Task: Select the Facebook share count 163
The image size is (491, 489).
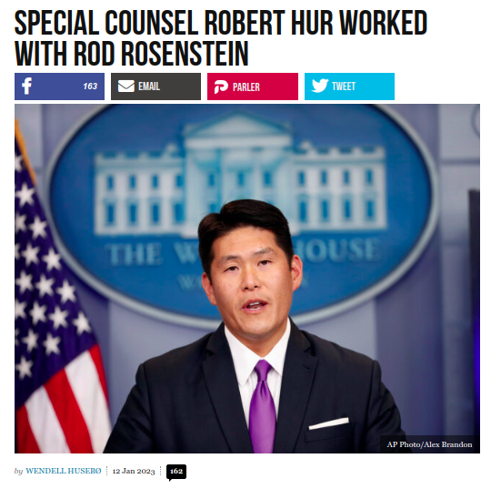Action: click(90, 86)
